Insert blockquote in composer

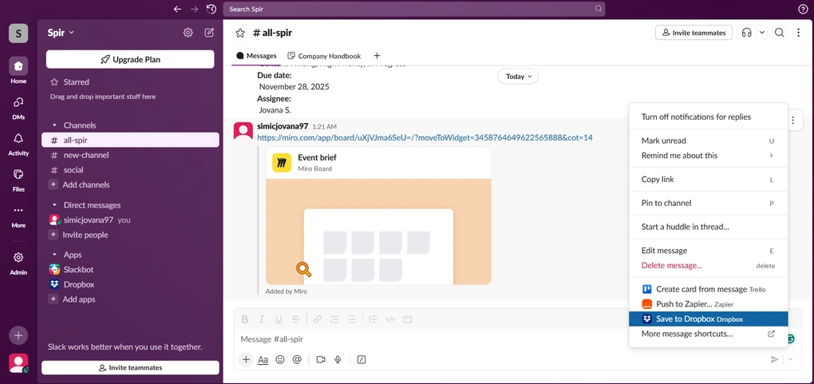[373, 319]
